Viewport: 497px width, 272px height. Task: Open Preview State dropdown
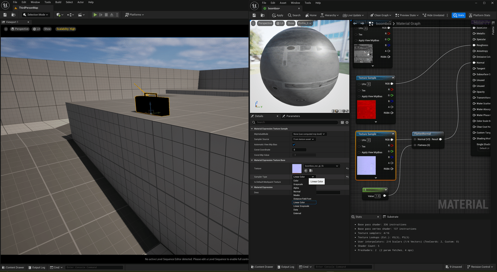(x=408, y=15)
